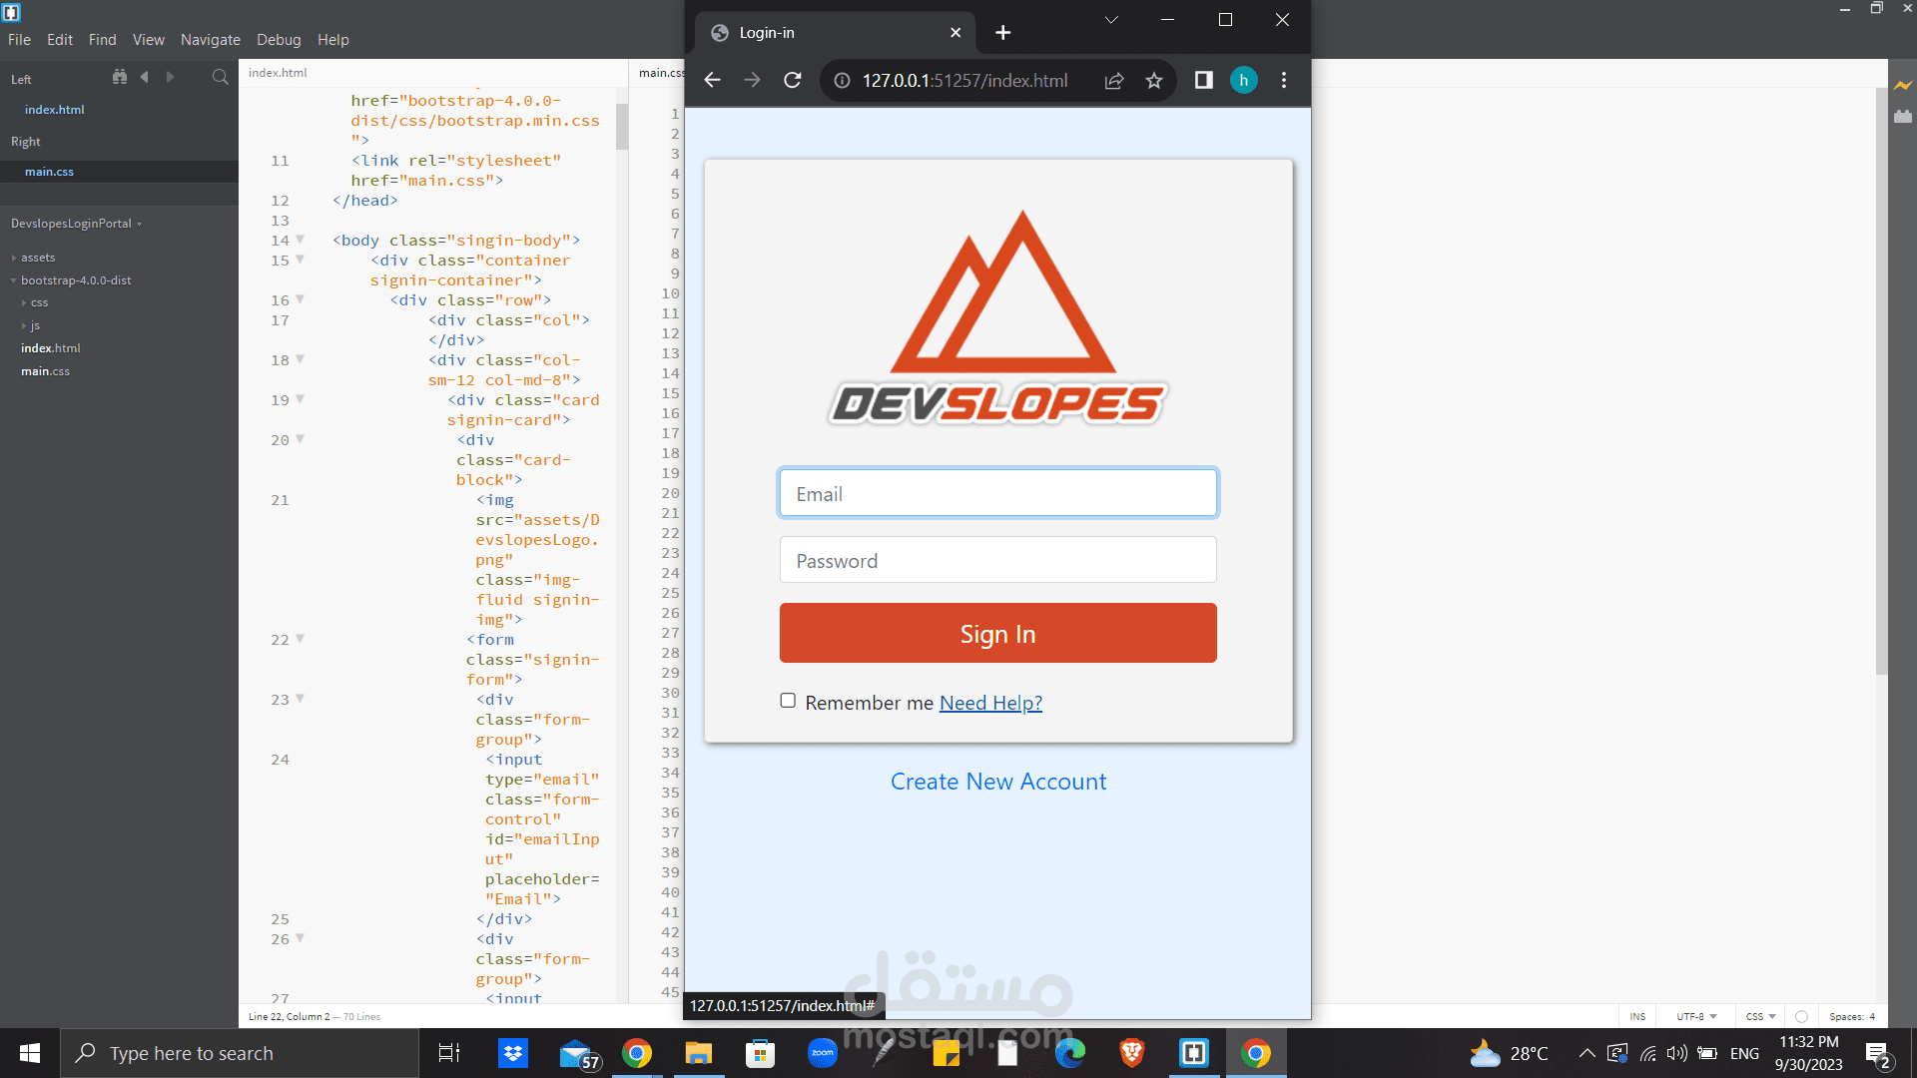Click the sidebar magnifier search icon
The width and height of the screenshot is (1917, 1078).
click(x=220, y=77)
